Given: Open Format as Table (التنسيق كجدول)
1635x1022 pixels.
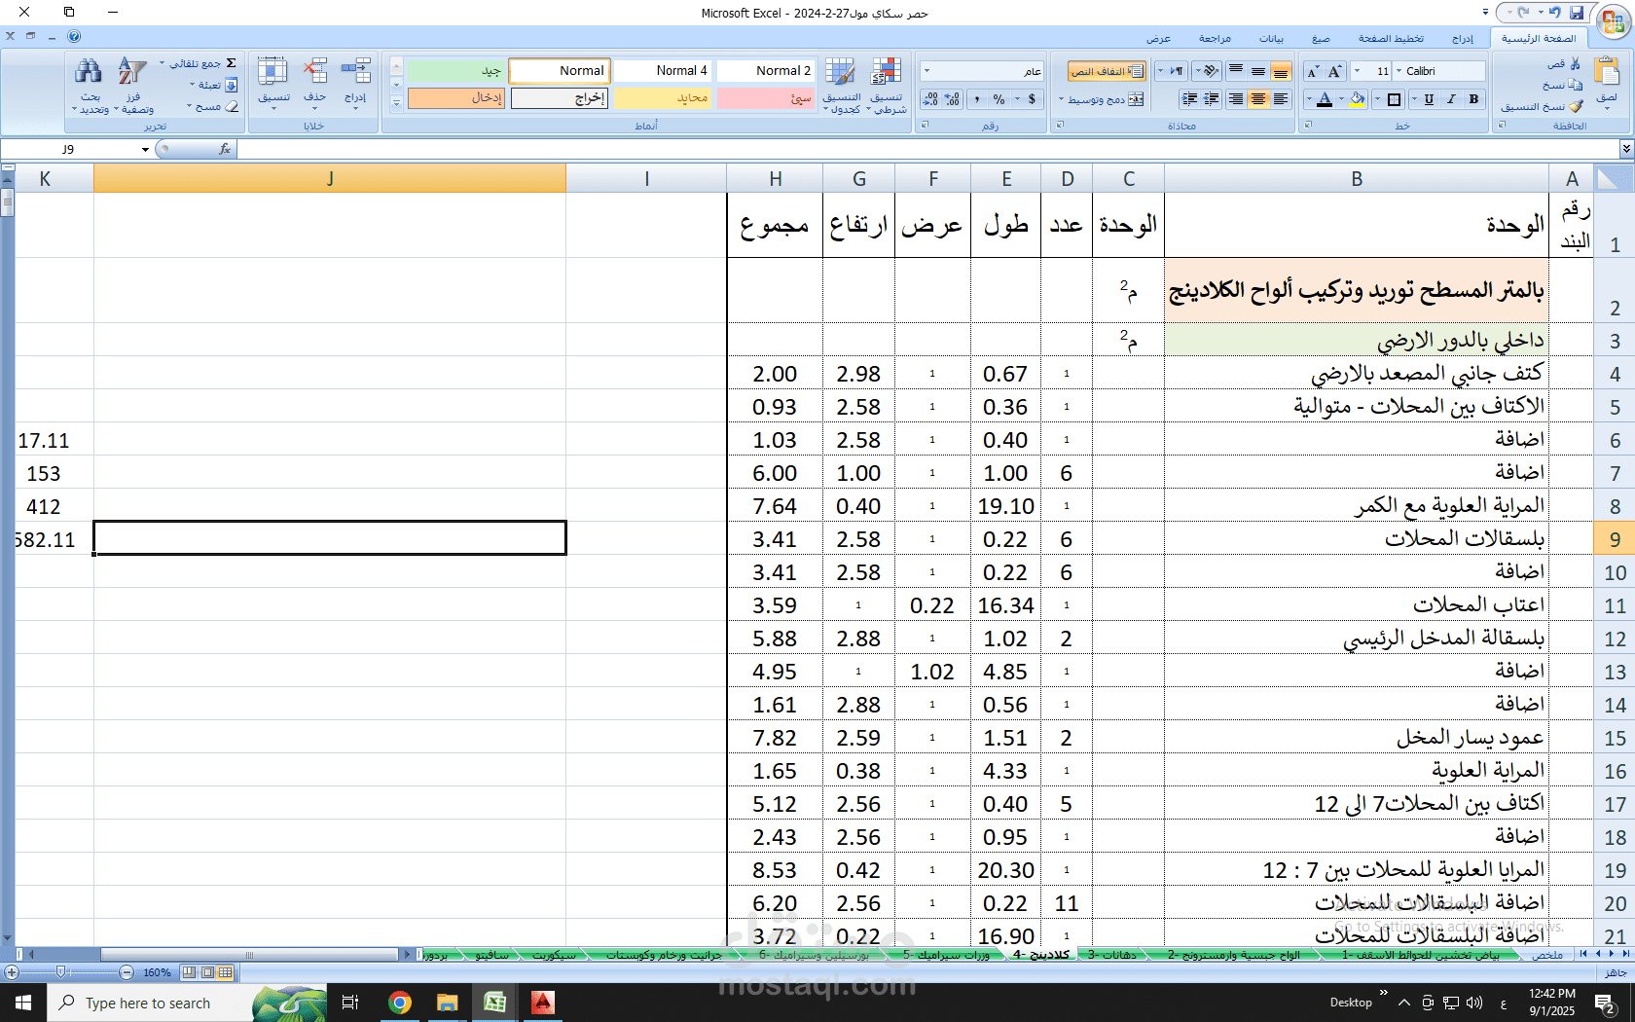Looking at the screenshot, I should point(842,86).
